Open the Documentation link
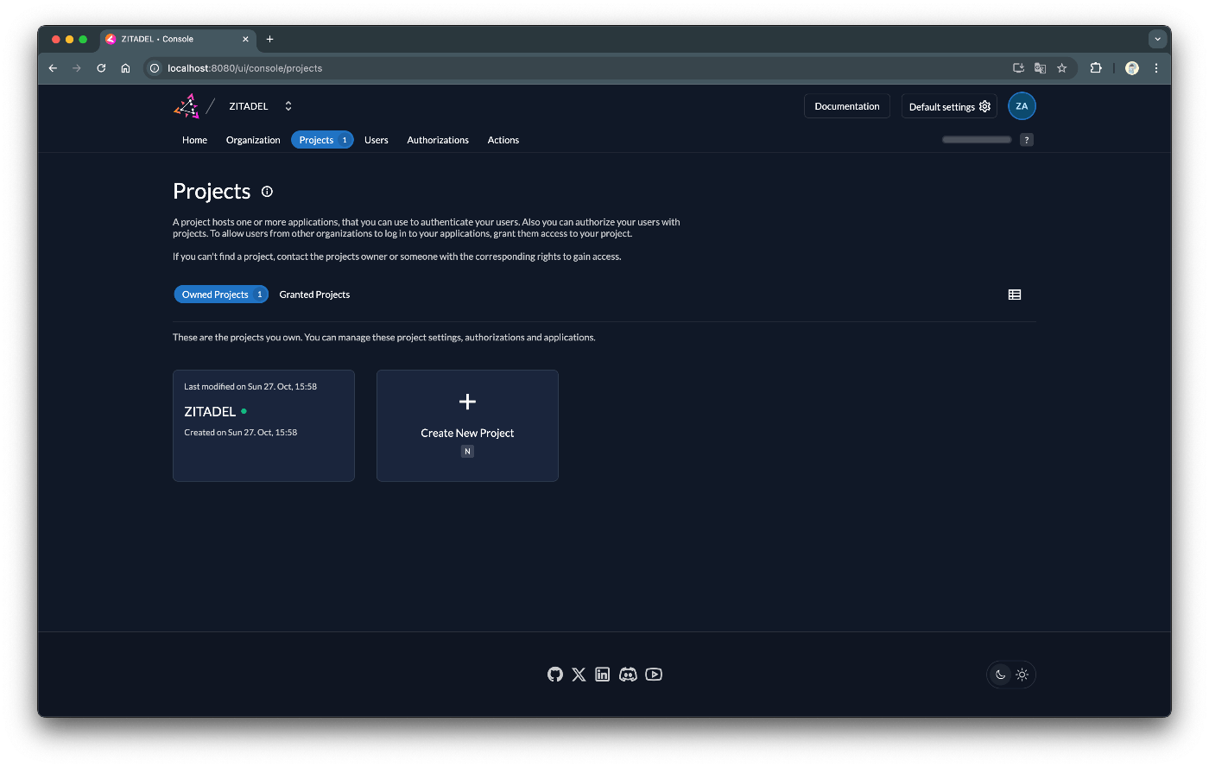 tap(847, 106)
